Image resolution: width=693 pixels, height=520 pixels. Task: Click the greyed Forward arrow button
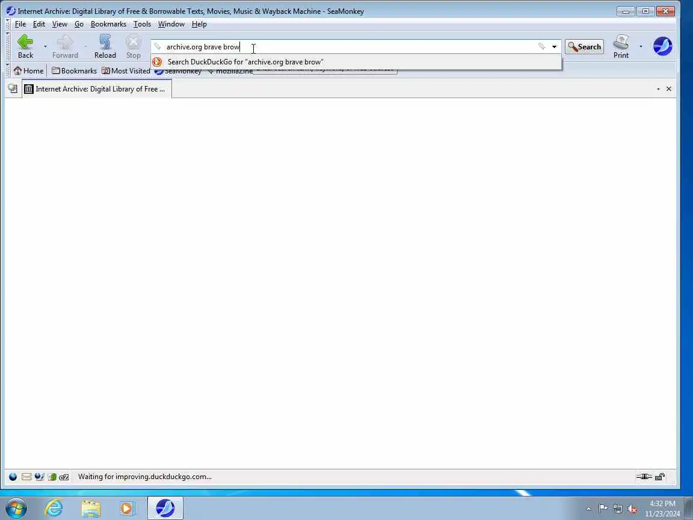[x=65, y=46]
